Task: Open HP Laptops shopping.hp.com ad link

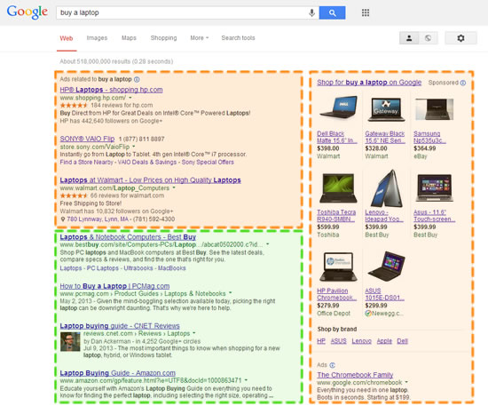Action: coord(111,90)
